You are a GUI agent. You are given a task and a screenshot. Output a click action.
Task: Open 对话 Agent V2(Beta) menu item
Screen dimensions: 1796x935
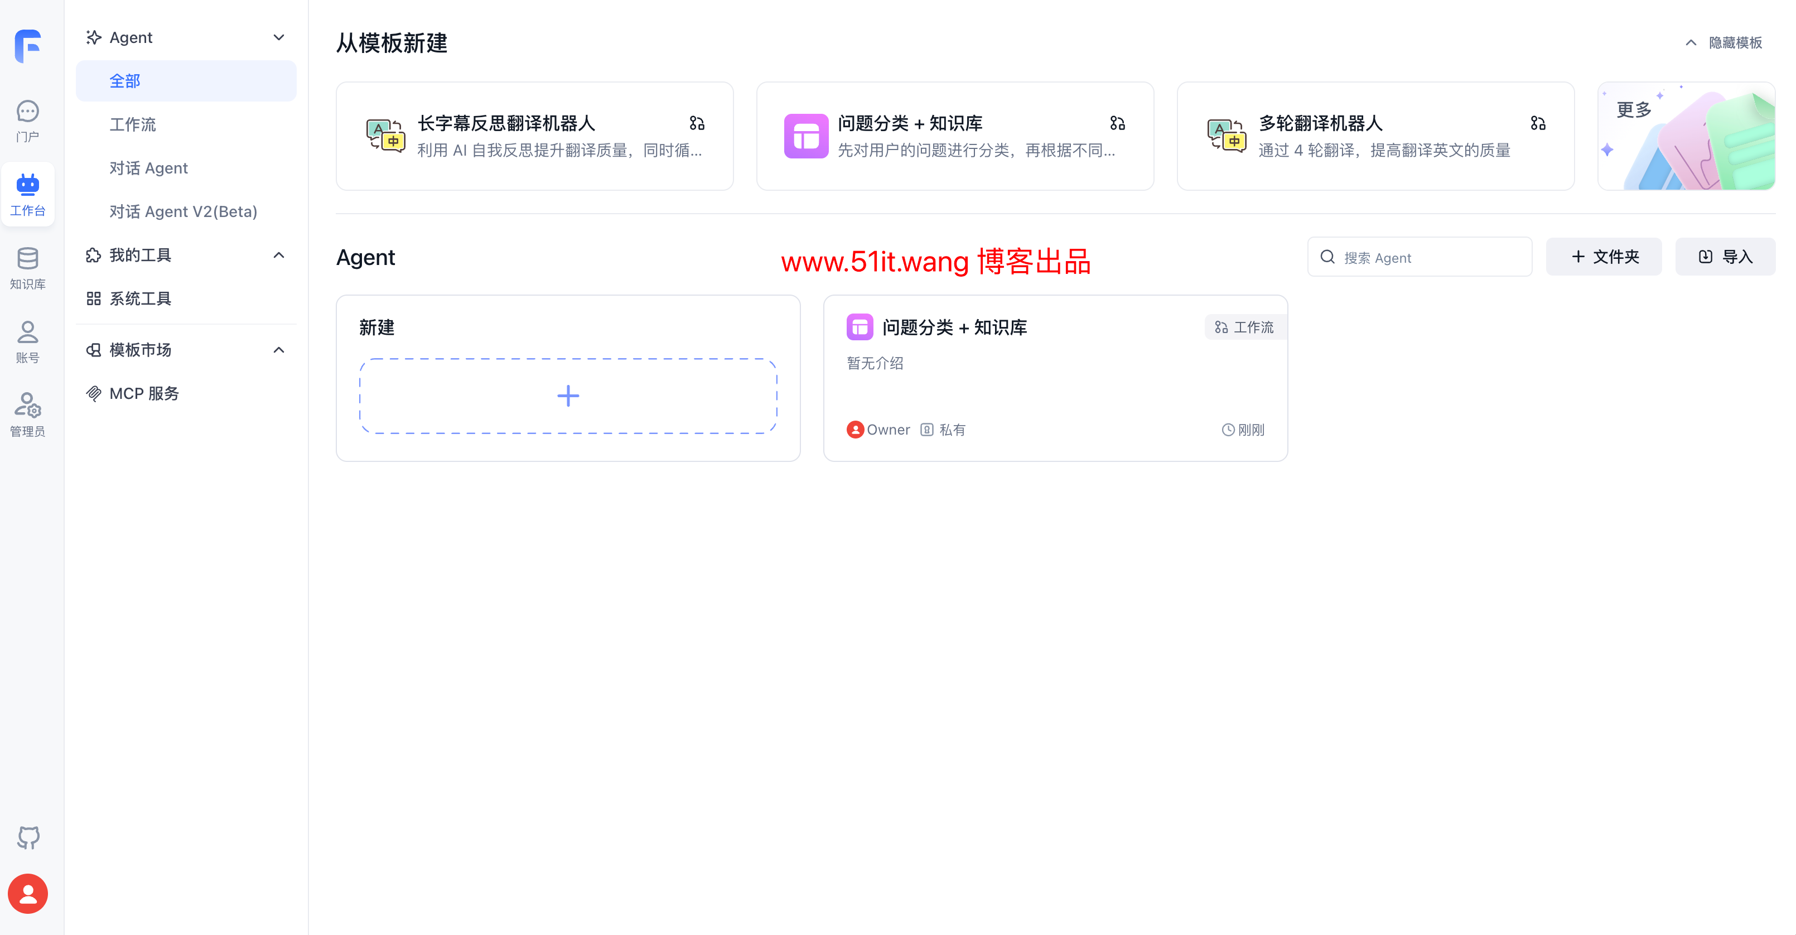point(184,210)
